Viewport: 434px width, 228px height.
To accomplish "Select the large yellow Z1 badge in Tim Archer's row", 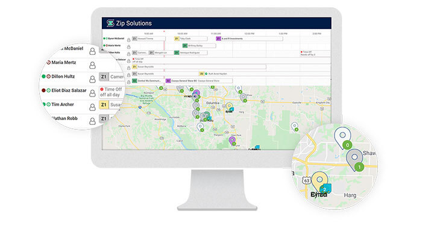I will click(104, 105).
